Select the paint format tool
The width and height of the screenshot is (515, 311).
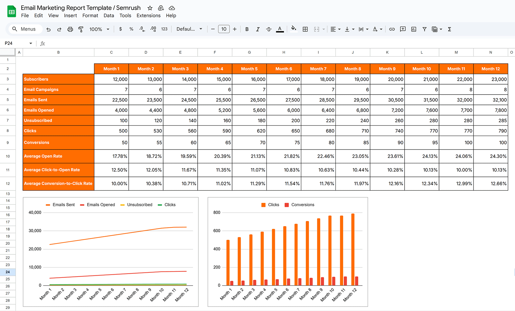(x=81, y=29)
